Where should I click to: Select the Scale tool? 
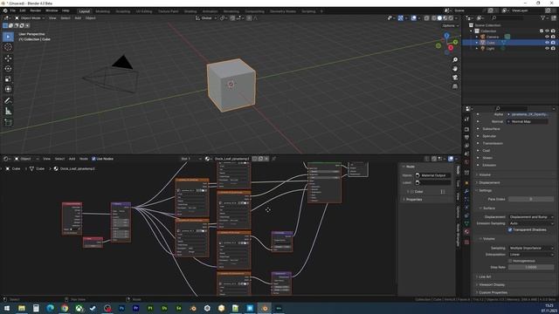(x=8, y=78)
